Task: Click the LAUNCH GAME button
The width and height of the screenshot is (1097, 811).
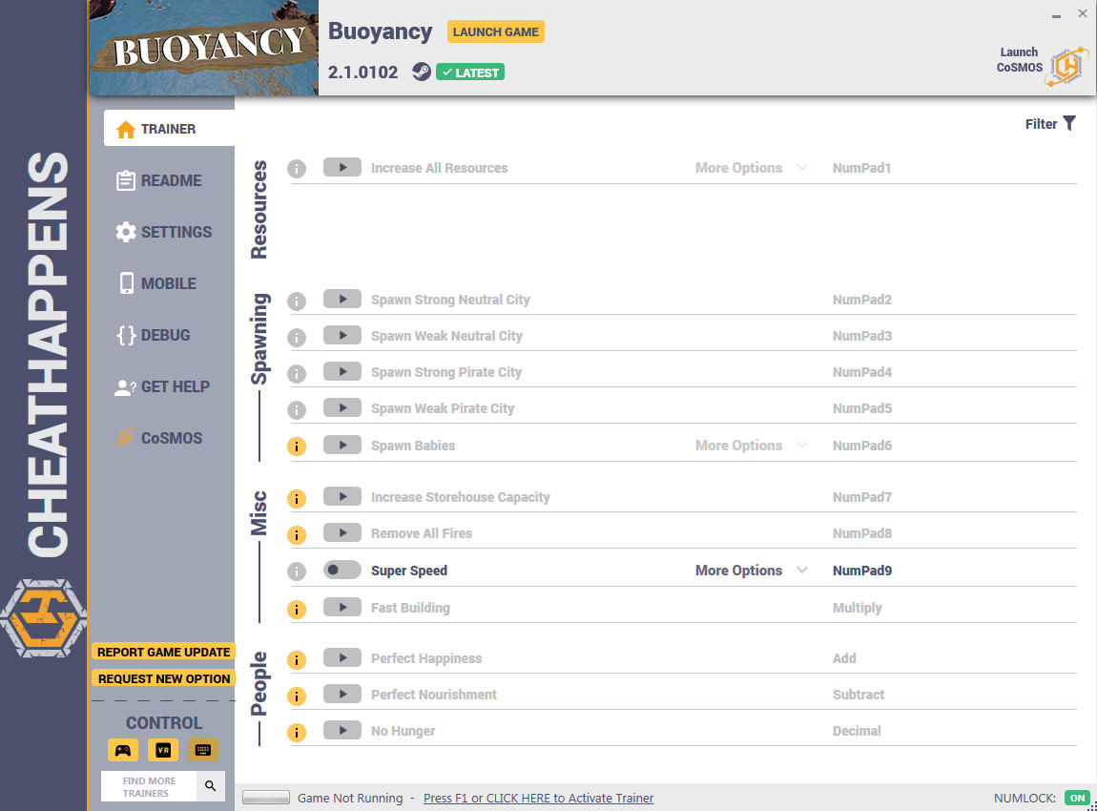Action: (495, 32)
